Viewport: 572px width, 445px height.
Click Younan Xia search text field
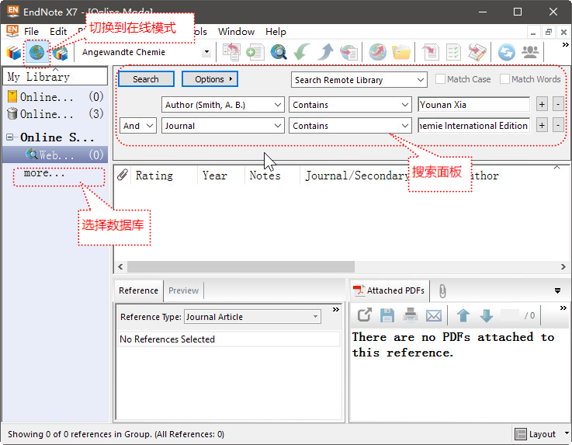[473, 105]
